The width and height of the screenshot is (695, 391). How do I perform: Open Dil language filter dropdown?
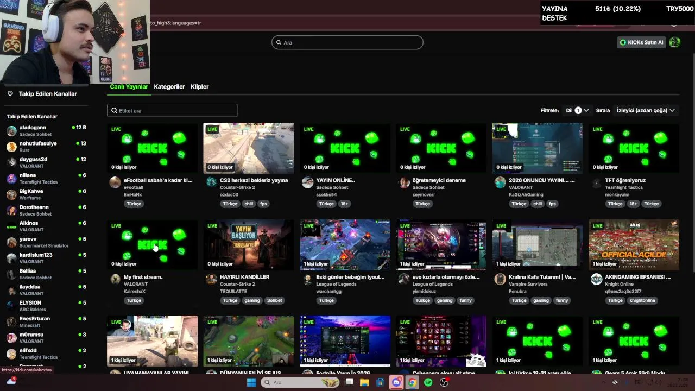[577, 110]
